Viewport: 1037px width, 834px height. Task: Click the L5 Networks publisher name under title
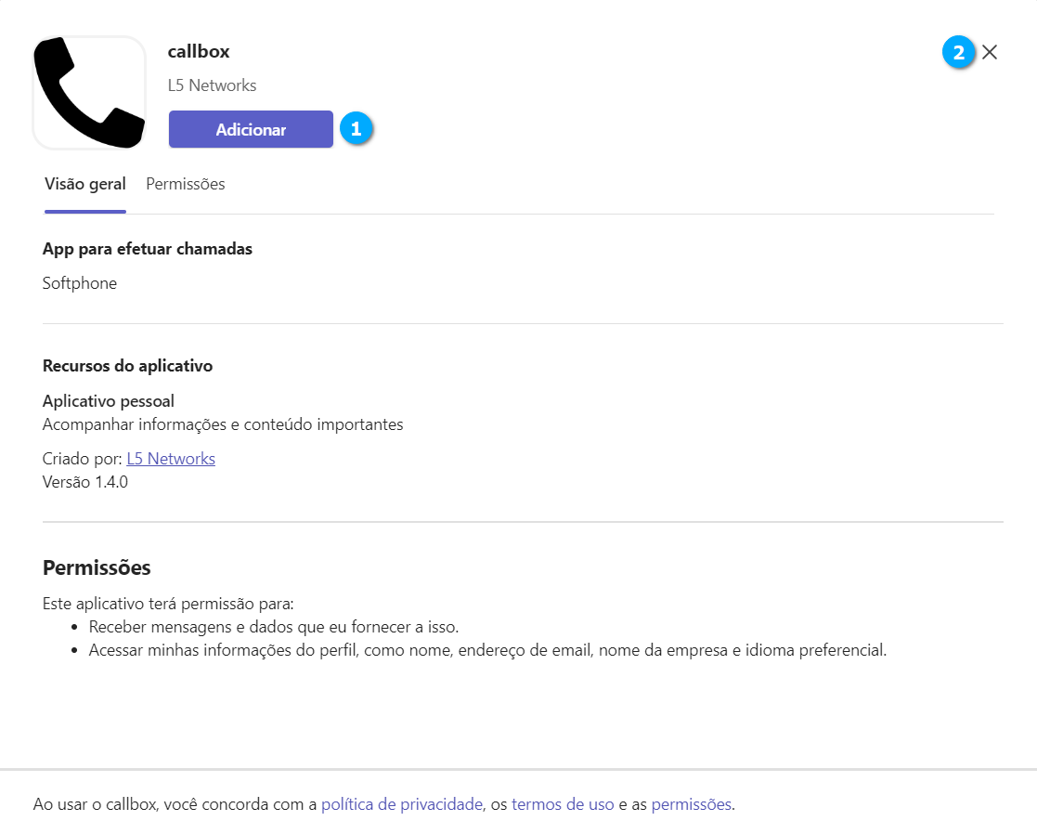point(212,85)
